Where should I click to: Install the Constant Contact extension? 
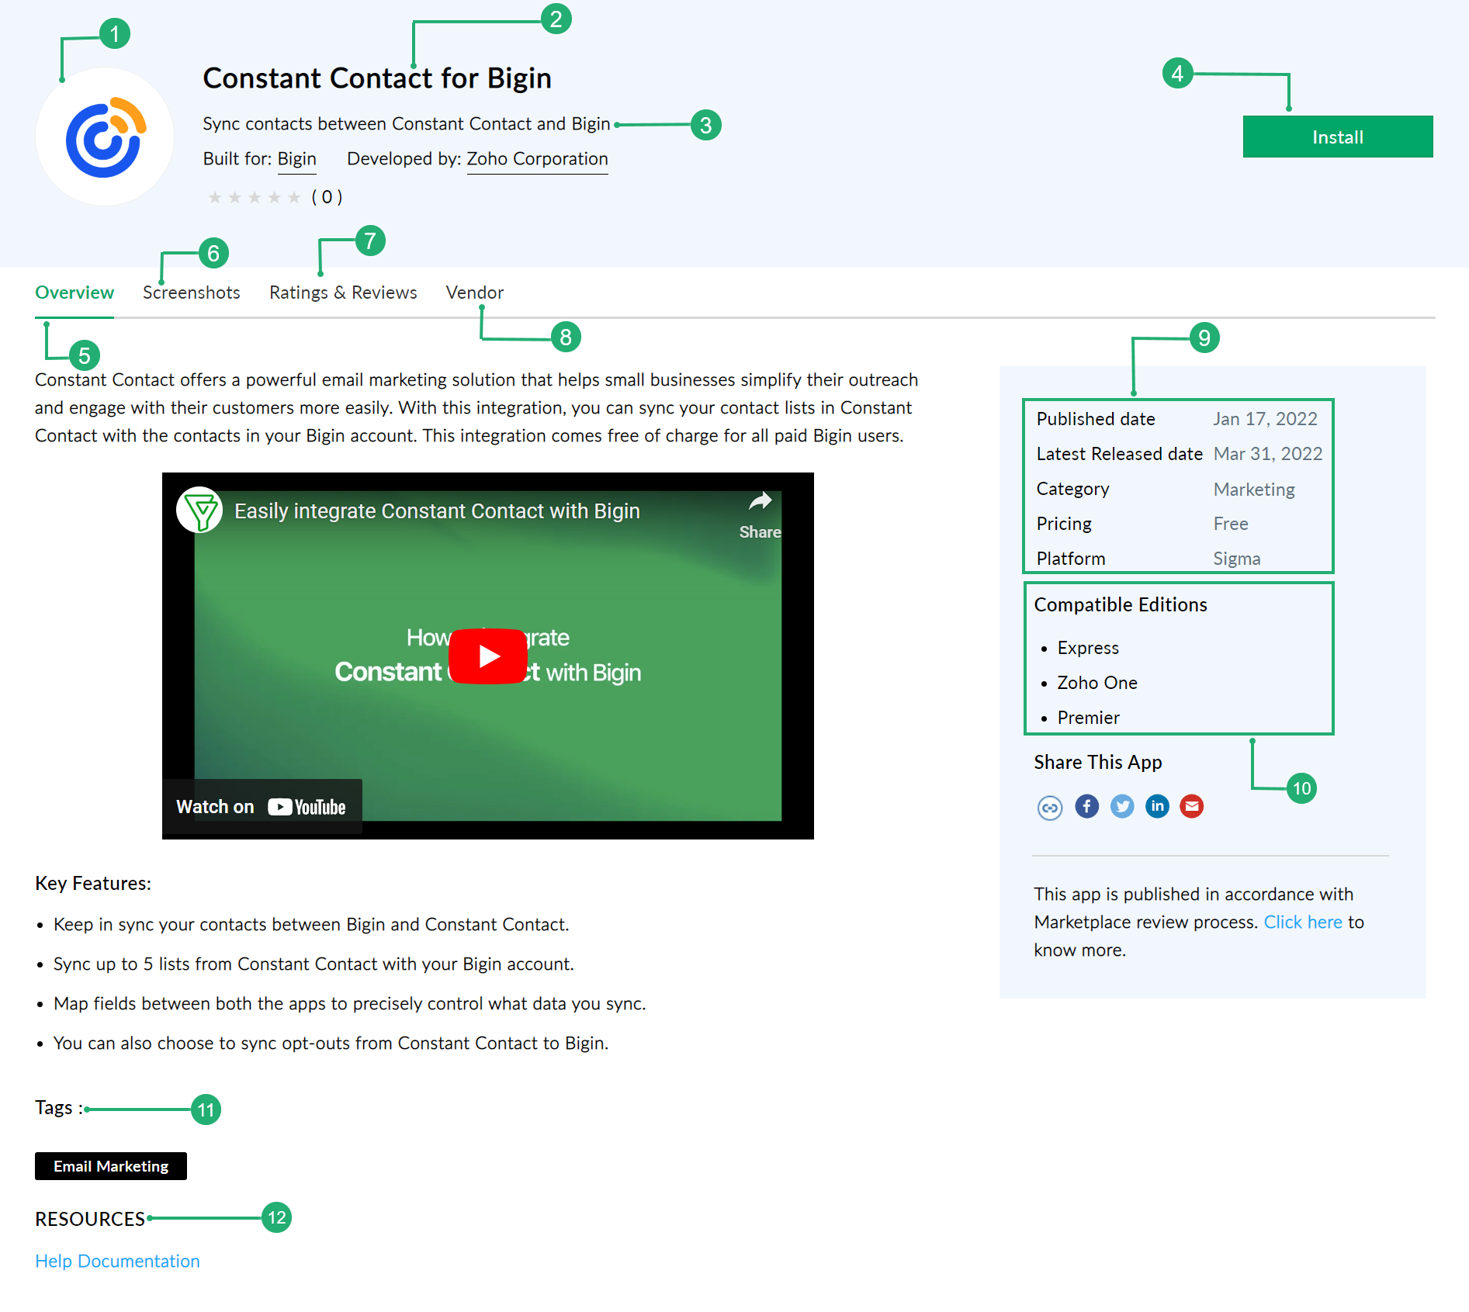tap(1337, 137)
